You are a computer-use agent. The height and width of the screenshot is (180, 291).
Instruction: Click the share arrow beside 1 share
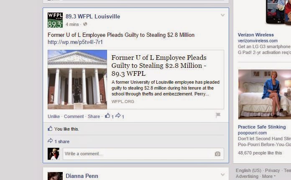pos(50,141)
